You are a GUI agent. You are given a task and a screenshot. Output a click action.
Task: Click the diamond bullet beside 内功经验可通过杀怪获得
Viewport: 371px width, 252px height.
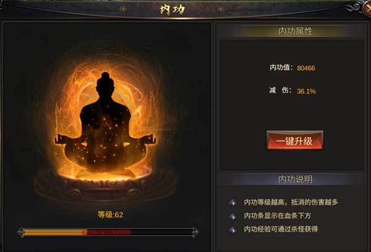[233, 230]
